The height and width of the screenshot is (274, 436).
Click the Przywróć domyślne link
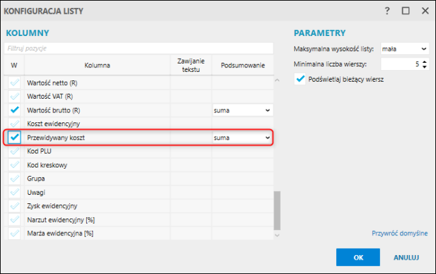coord(399,233)
